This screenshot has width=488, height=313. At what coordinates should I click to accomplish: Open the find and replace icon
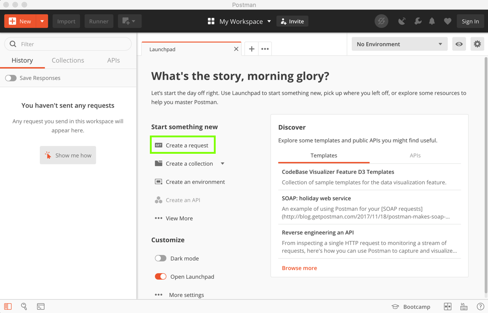(24, 307)
